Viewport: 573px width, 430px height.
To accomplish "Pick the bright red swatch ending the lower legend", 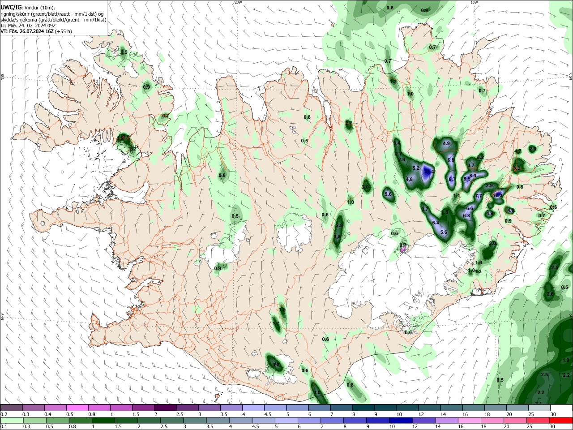I will click(561, 420).
